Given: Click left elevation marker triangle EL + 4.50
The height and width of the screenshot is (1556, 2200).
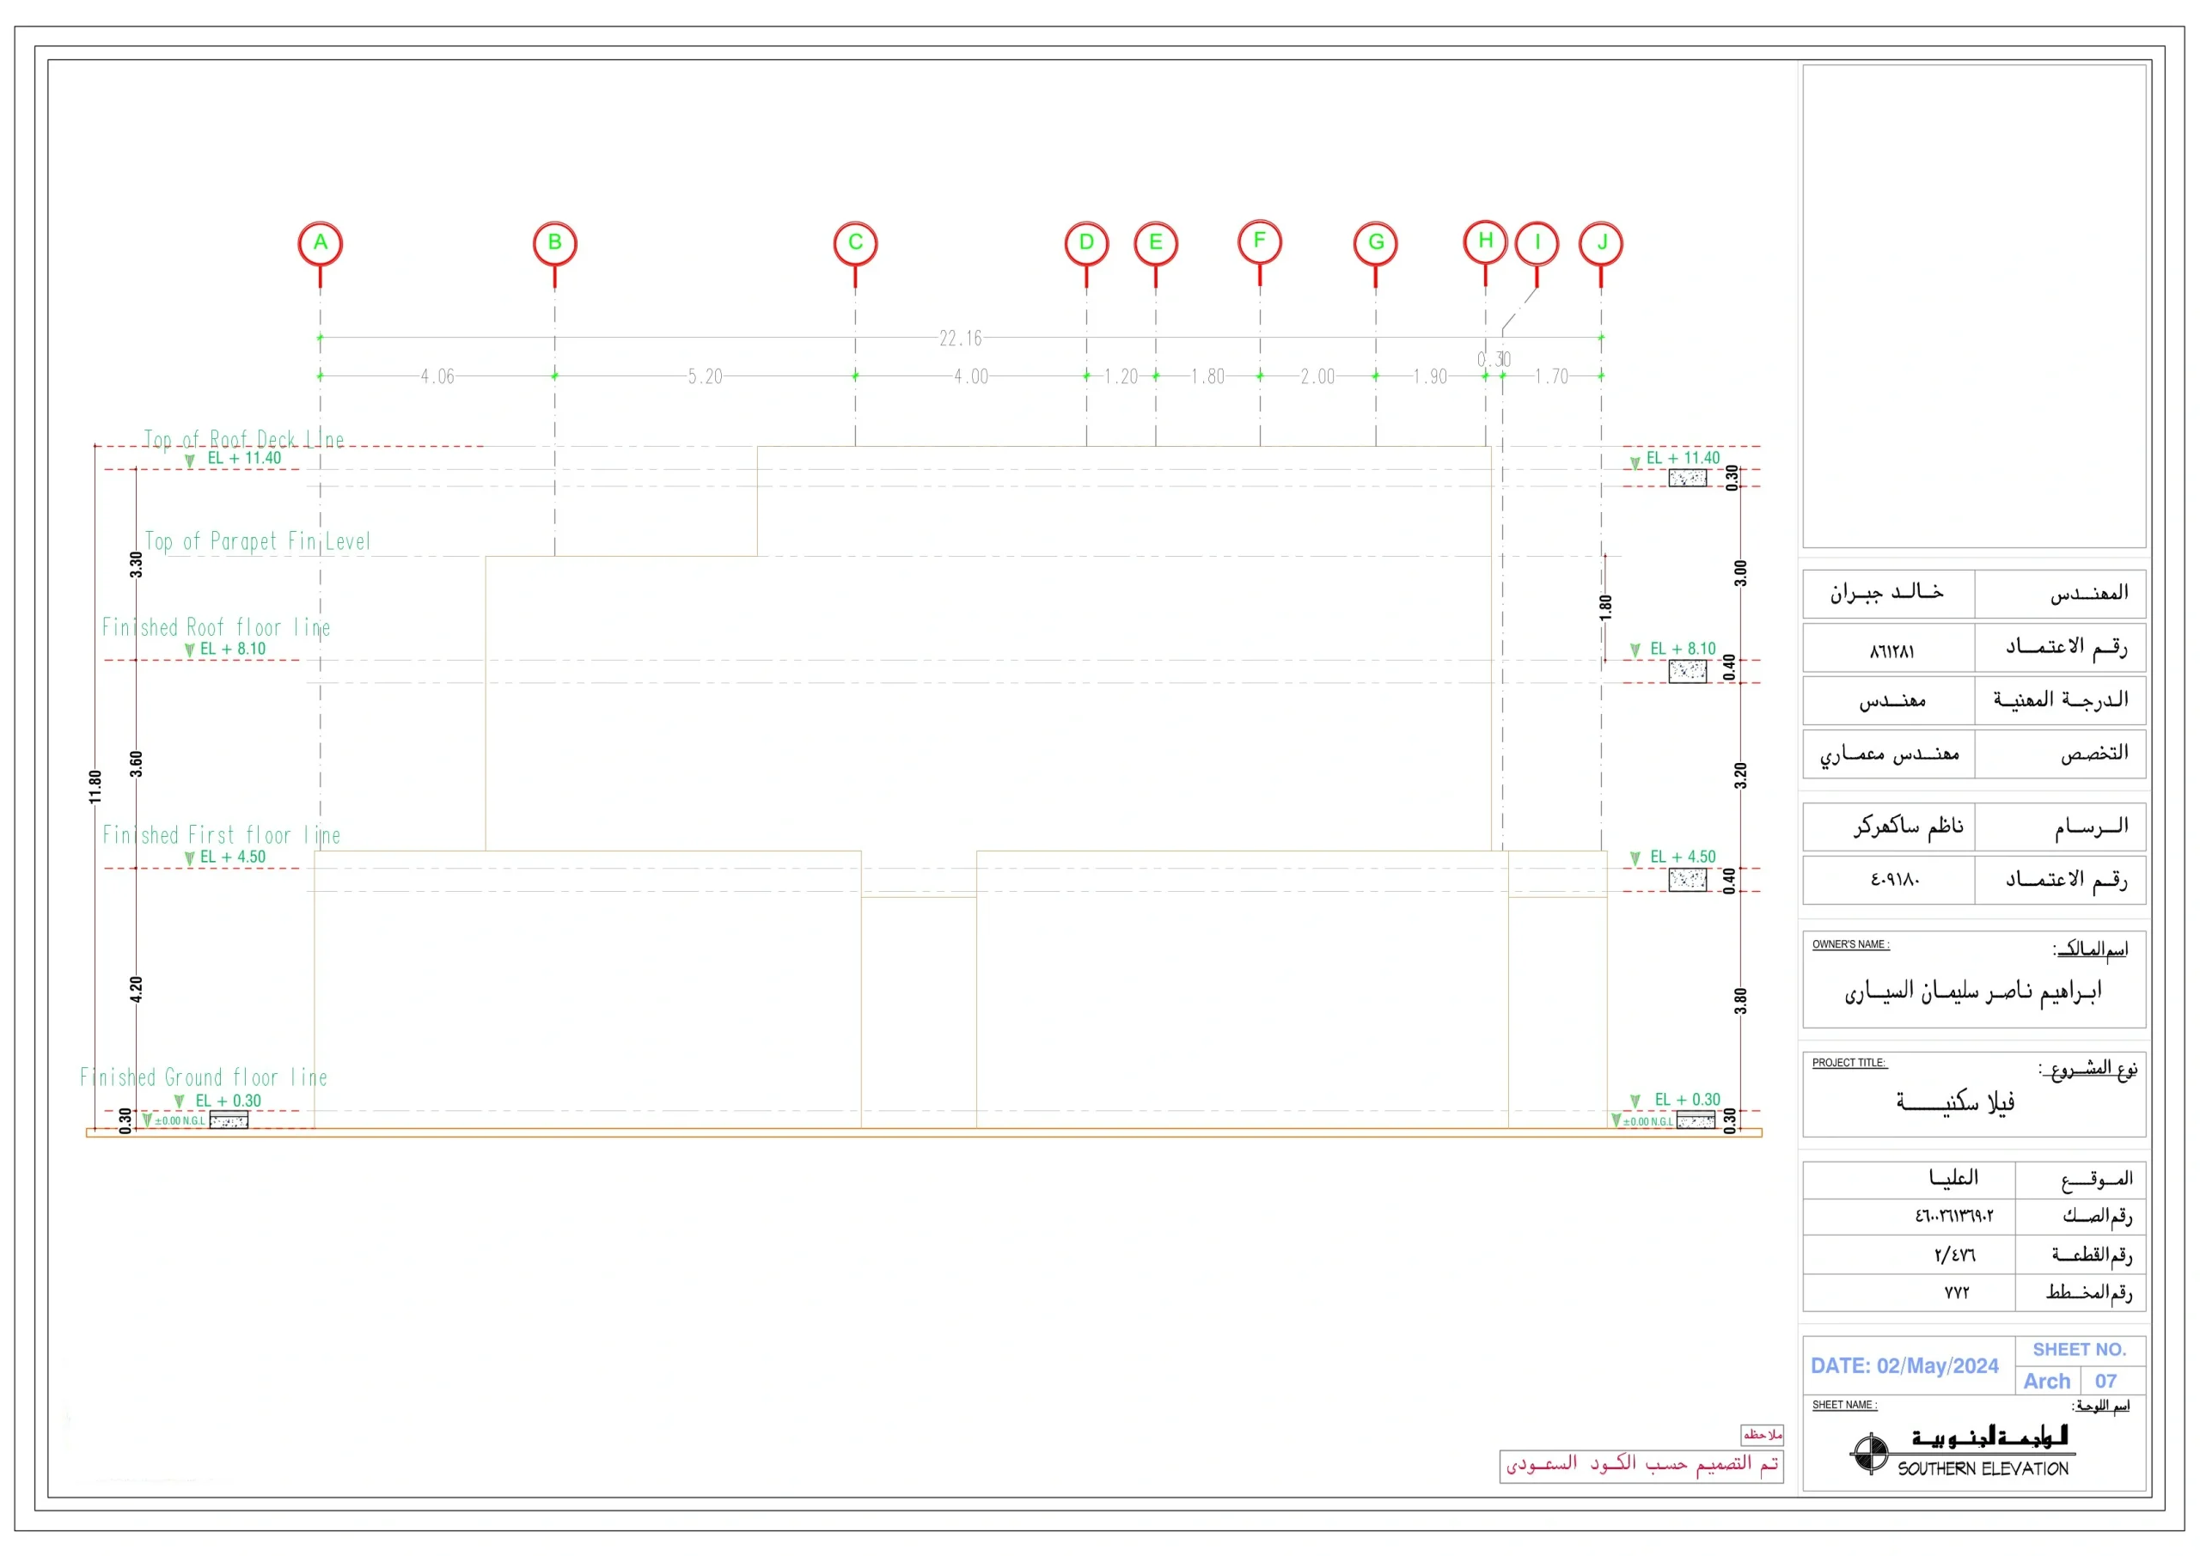Looking at the screenshot, I should [189, 858].
